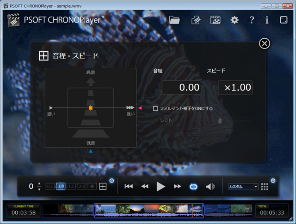Click the volume speaker icon
The image size is (296, 224).
(x=210, y=187)
